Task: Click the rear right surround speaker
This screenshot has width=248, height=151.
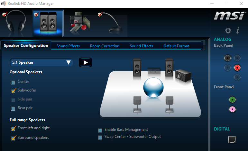Action: point(170,104)
